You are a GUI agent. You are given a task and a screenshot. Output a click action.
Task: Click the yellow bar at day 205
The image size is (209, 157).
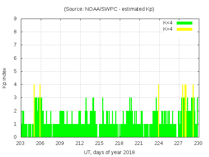34,111
